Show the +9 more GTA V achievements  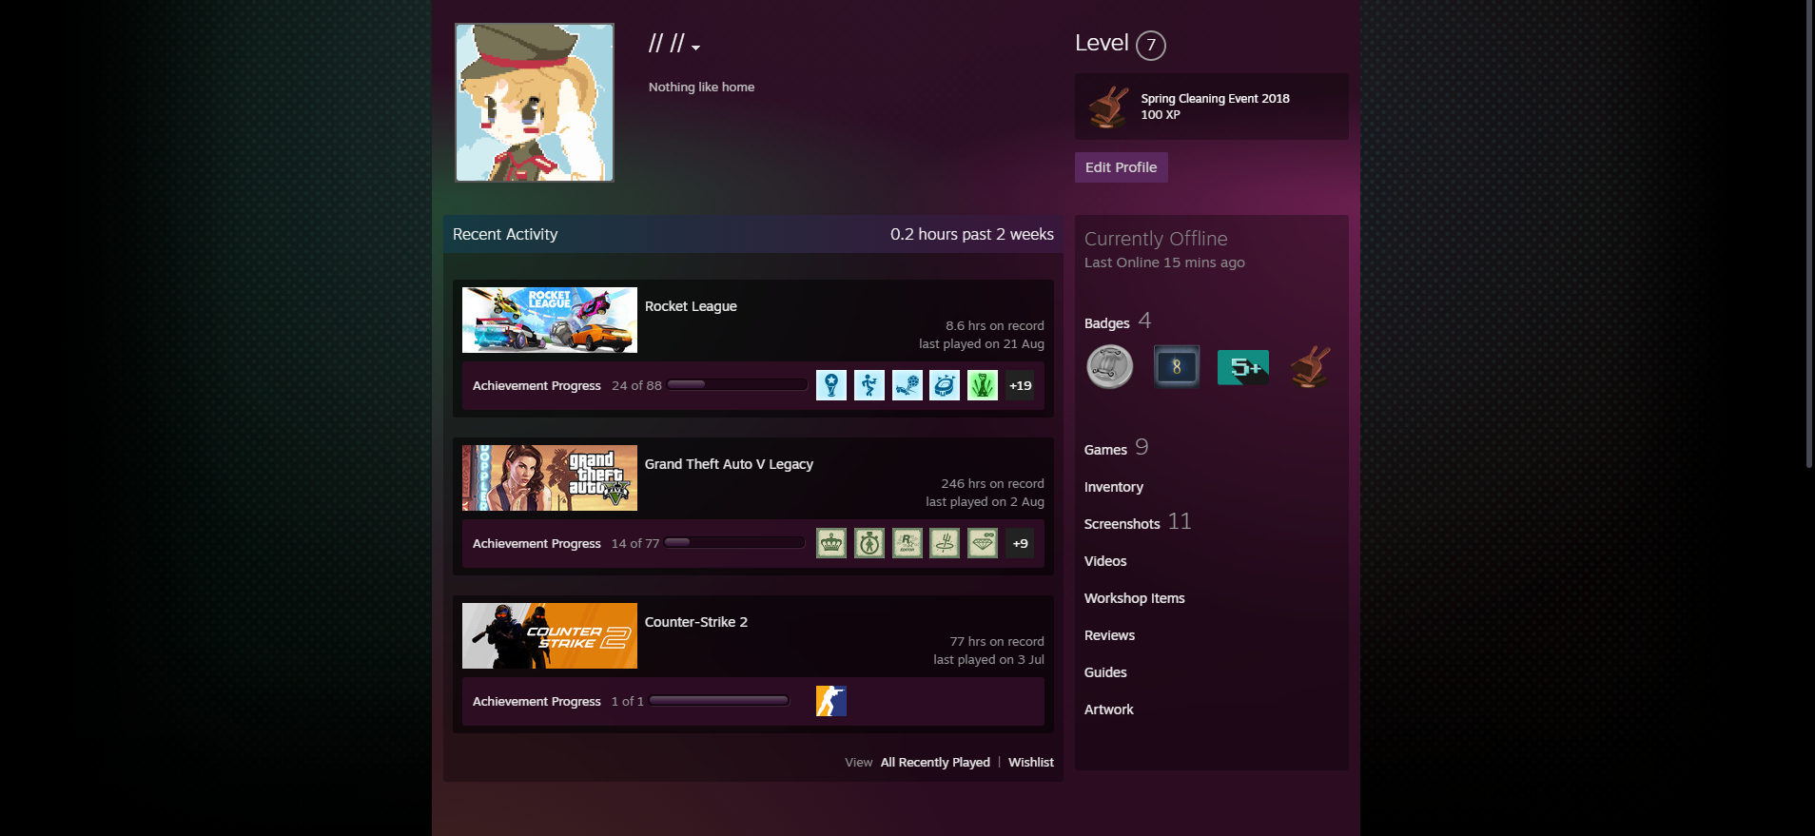1021,543
